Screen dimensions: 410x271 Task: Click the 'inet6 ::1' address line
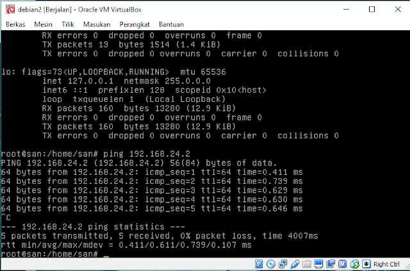click(x=154, y=90)
